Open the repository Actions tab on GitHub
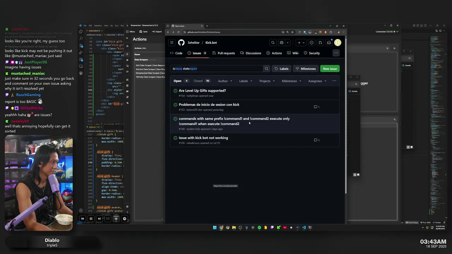The image size is (452, 254). coord(274,53)
